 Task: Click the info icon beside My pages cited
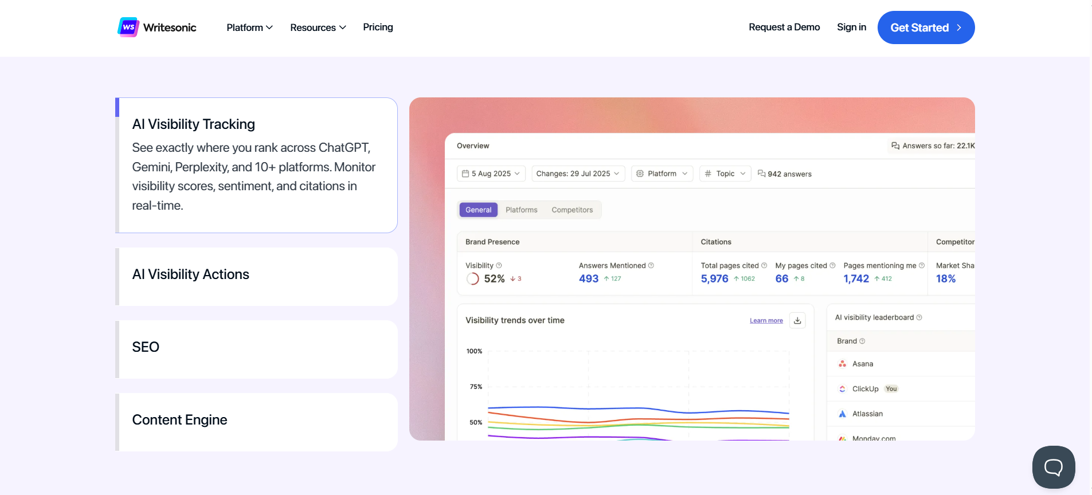pos(832,265)
